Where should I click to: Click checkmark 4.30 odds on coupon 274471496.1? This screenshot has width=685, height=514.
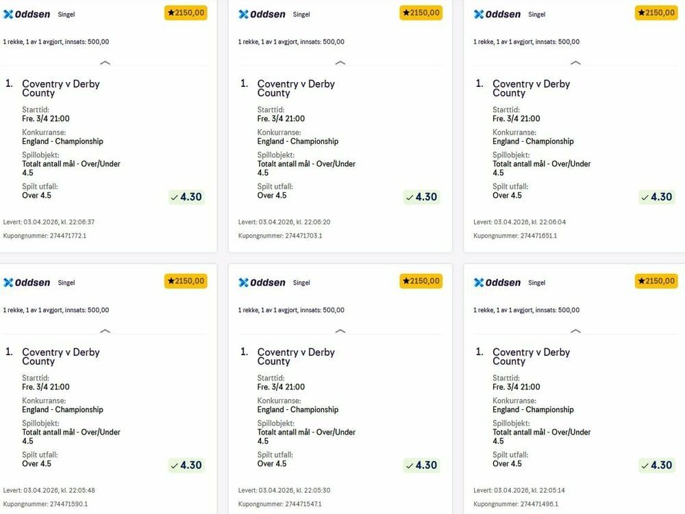tap(656, 465)
